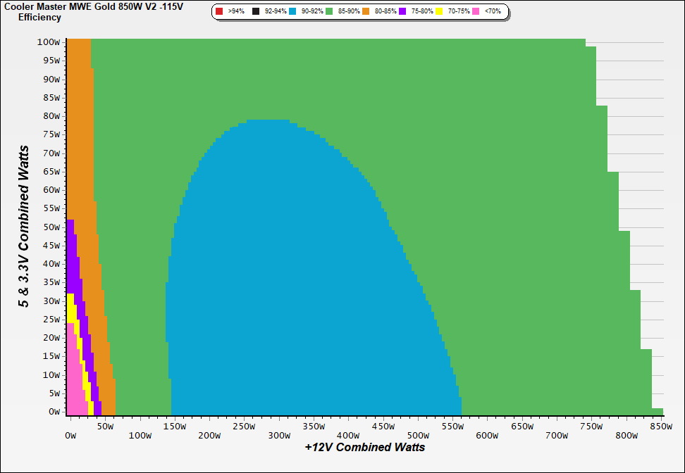Pick the purple 75-80% legend swatch
This screenshot has height=473, width=685.
[402, 12]
